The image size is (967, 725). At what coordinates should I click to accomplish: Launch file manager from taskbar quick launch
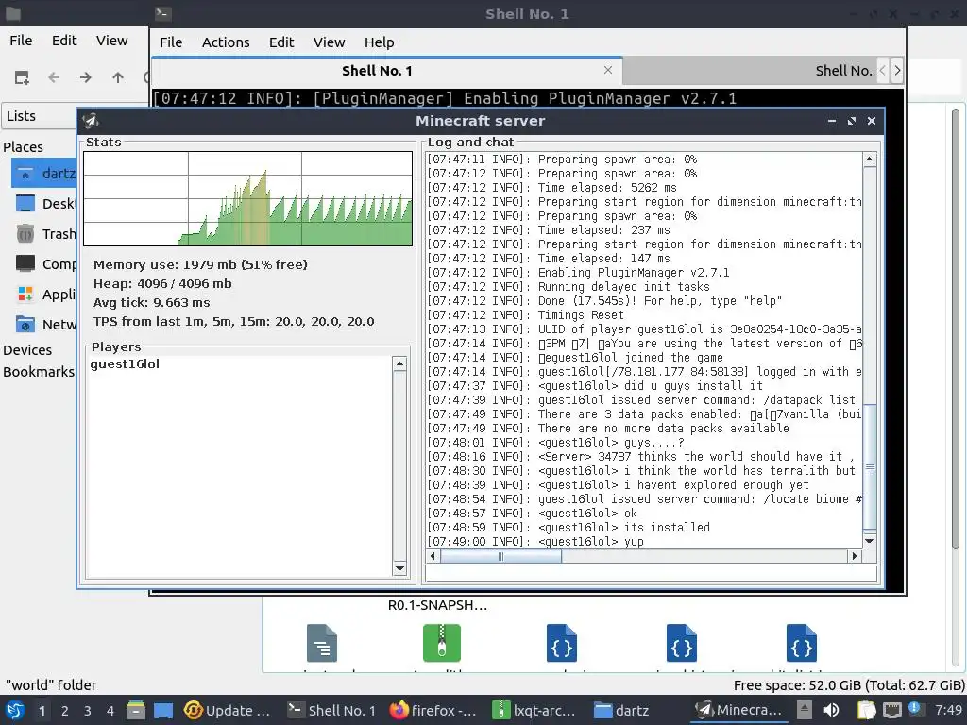[136, 710]
